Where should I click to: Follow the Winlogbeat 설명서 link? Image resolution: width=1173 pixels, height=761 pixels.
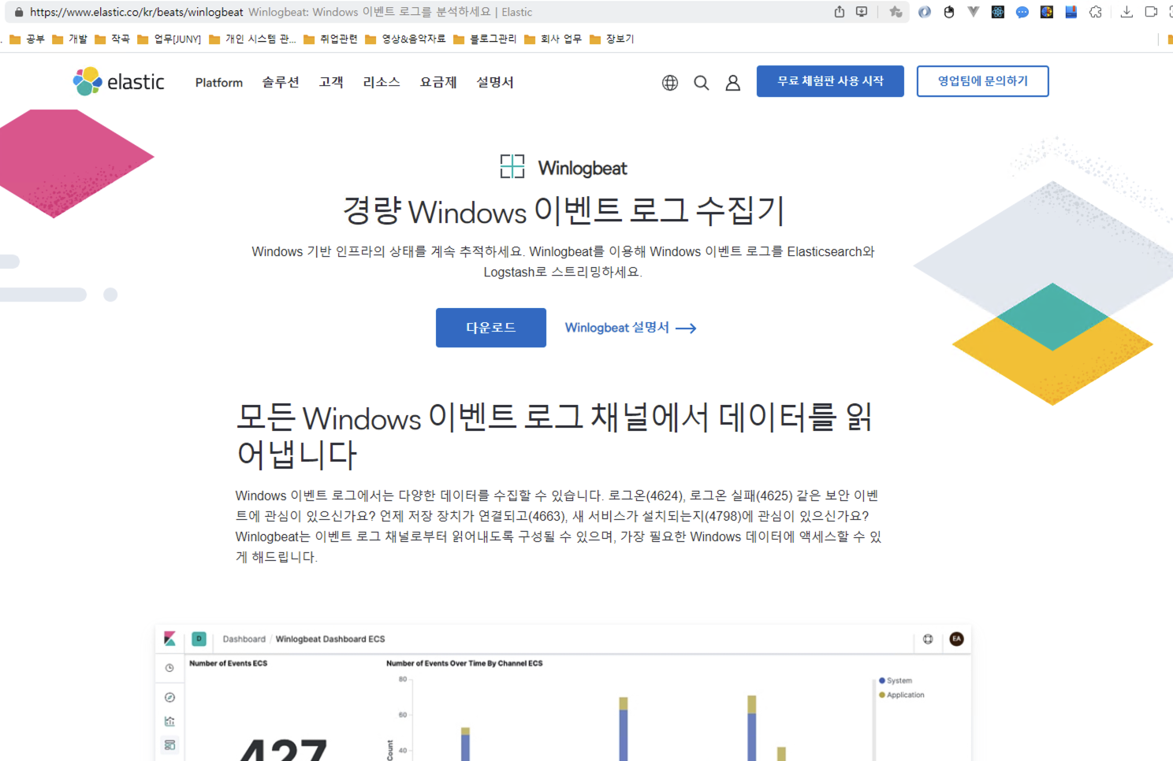[x=631, y=328]
